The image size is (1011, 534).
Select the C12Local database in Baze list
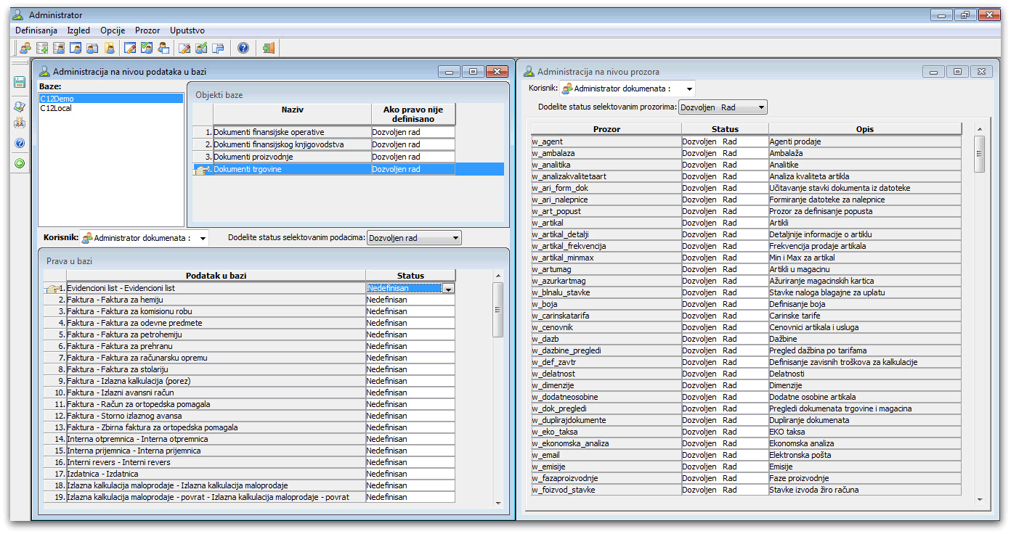pyautogui.click(x=56, y=109)
